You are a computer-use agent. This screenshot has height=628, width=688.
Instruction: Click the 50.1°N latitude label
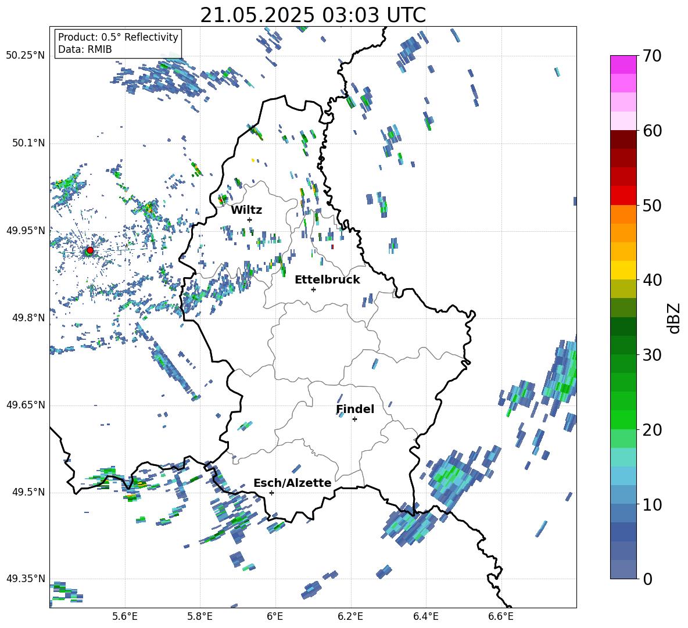[x=28, y=143]
